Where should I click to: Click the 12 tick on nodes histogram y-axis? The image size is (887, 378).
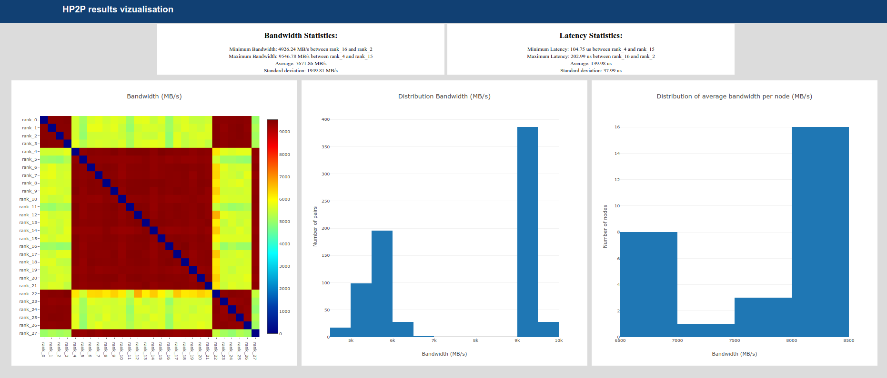617,180
